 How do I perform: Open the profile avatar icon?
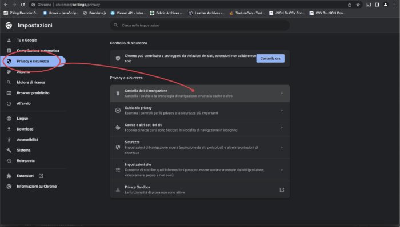[386, 5]
